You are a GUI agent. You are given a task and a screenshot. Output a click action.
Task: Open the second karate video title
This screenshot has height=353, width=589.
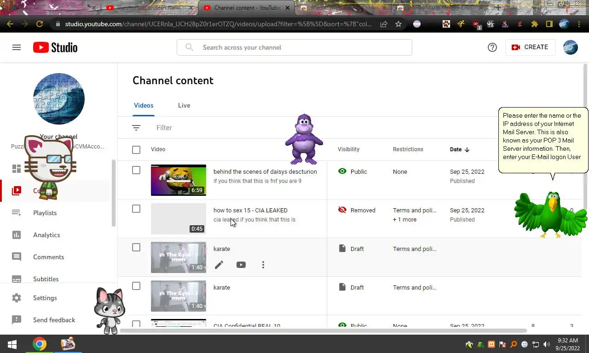tap(222, 287)
